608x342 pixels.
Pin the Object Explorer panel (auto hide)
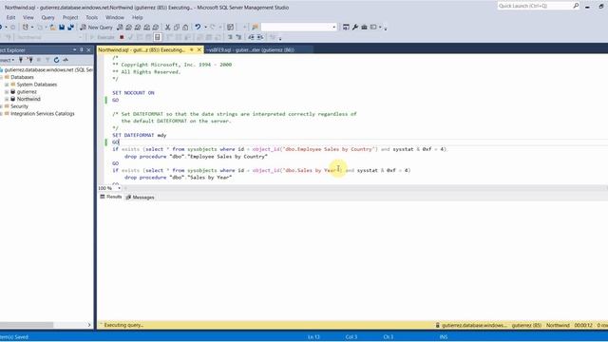pos(82,50)
